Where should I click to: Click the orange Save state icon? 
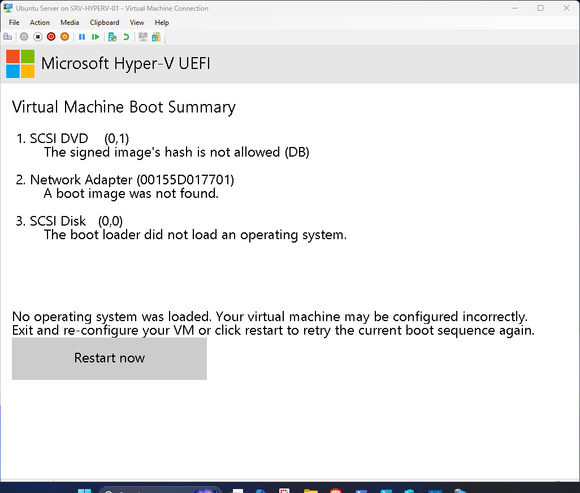(x=64, y=37)
